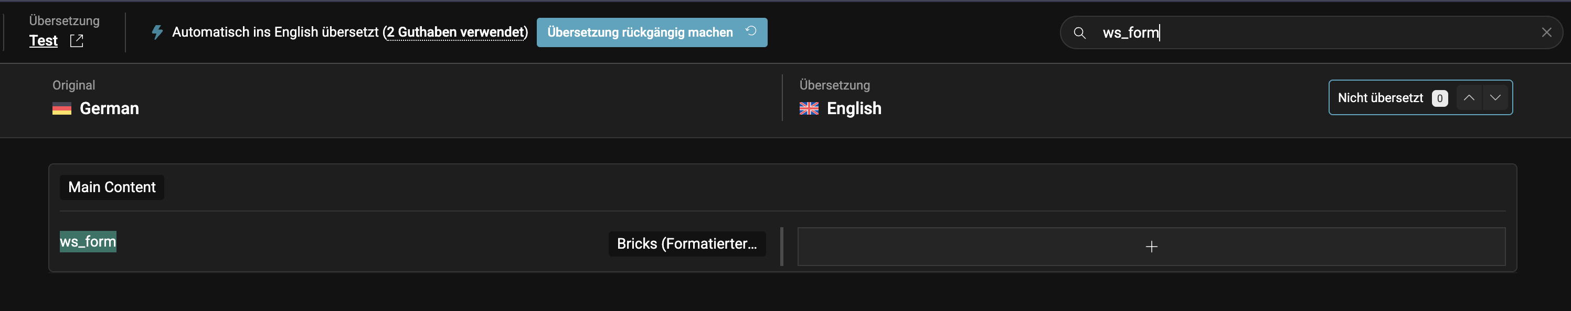Open Test page via external link icon
The image size is (1571, 311).
(76, 41)
